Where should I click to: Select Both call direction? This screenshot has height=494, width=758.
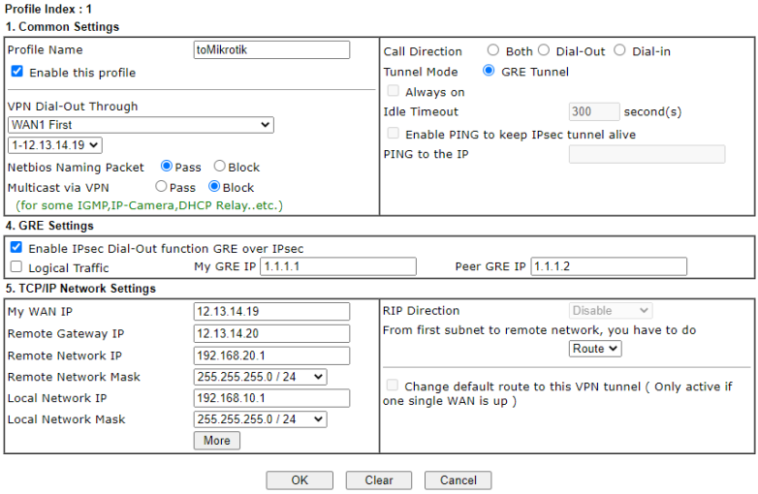click(493, 50)
